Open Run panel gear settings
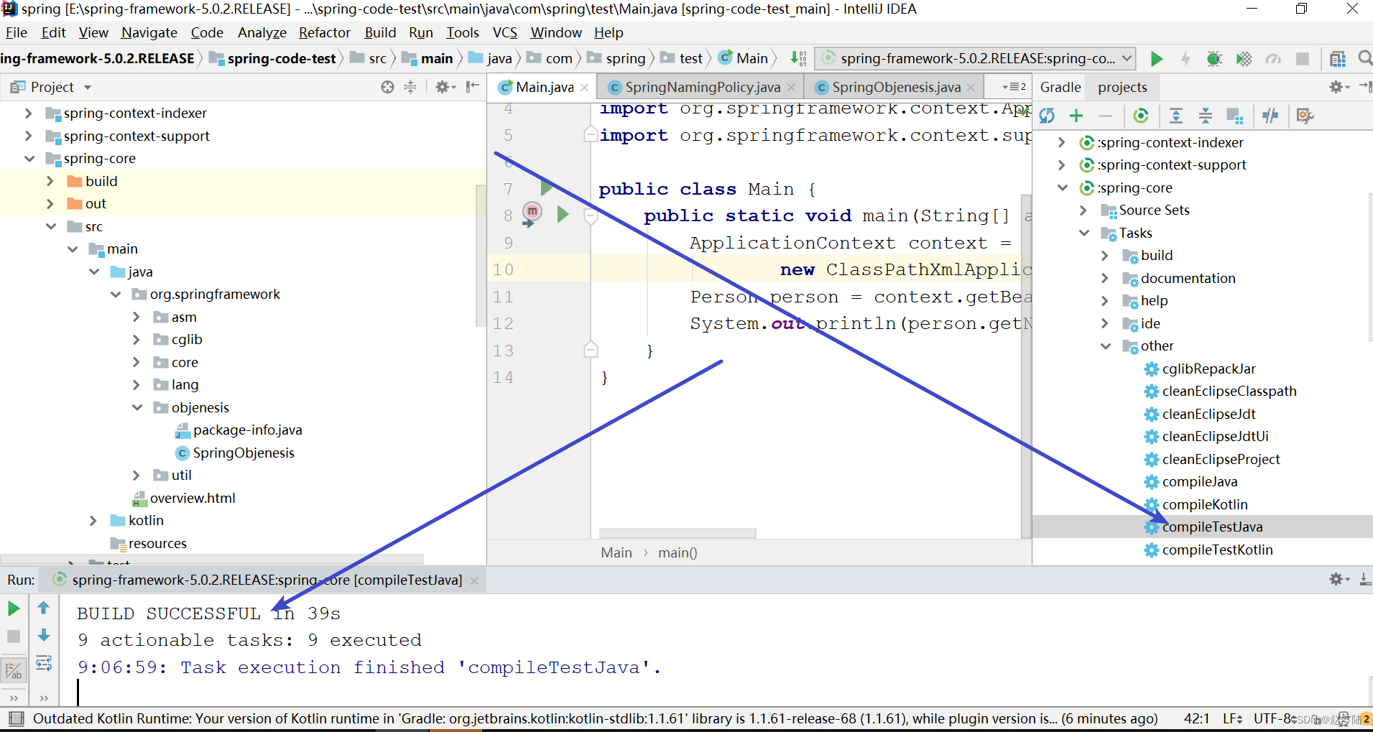Viewport: 1373px width, 732px height. pos(1339,579)
